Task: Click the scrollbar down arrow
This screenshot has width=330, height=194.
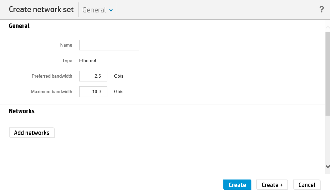Action: click(328, 166)
